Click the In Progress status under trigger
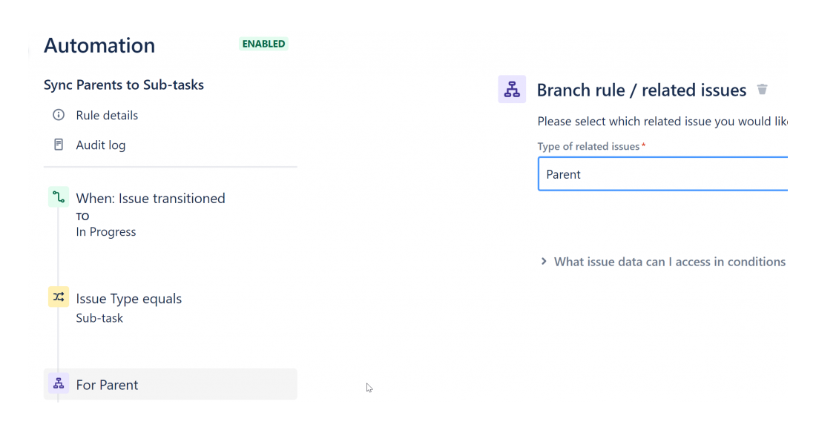The height and width of the screenshot is (433, 816). point(106,231)
